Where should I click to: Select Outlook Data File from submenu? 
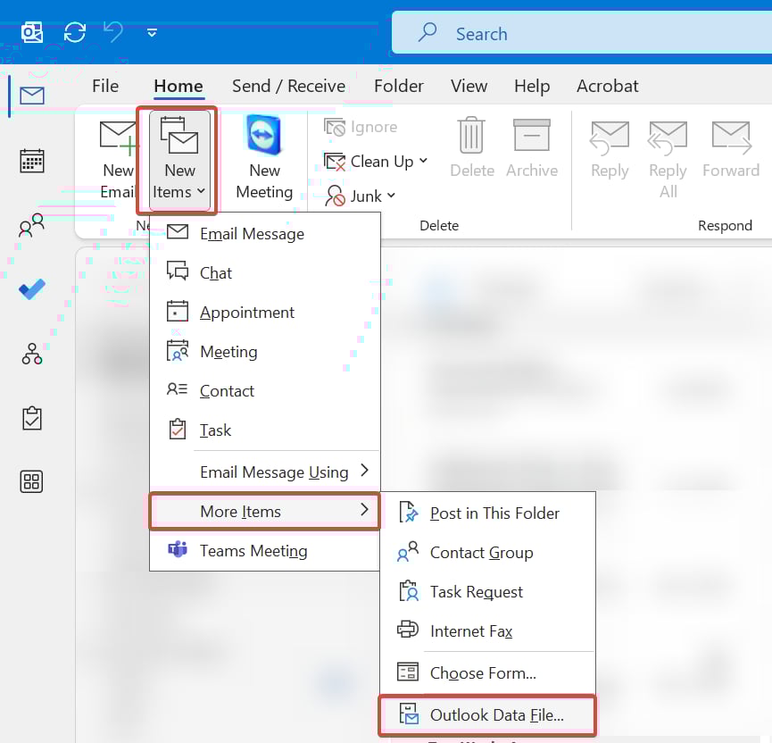click(496, 714)
